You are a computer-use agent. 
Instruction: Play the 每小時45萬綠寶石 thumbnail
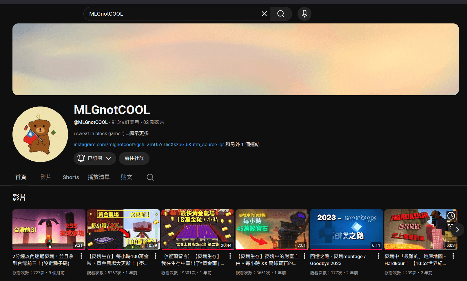pyautogui.click(x=272, y=230)
